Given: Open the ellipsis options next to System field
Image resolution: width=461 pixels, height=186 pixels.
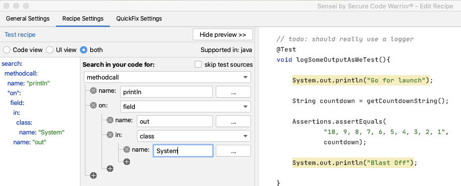Looking at the screenshot, I should point(233,151).
